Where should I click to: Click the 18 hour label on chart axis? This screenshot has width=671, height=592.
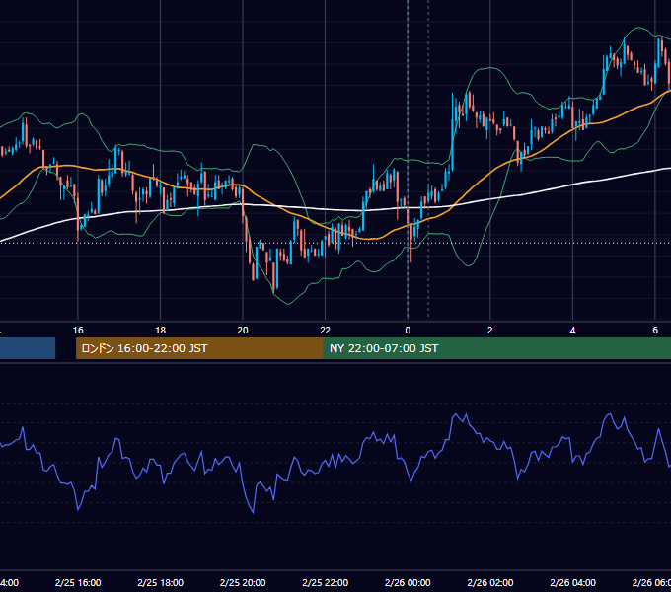pos(160,331)
